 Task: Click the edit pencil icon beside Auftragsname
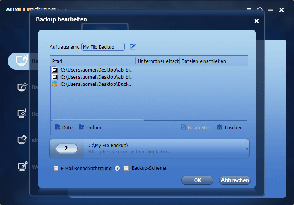133,47
